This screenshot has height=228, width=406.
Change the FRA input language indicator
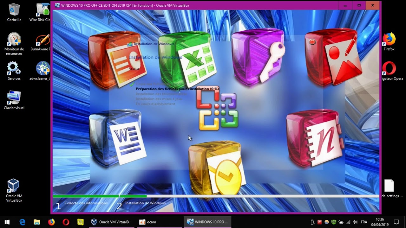[x=364, y=222]
